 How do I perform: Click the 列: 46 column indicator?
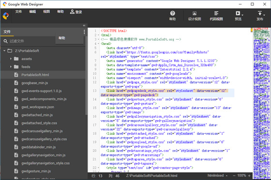[114, 176]
